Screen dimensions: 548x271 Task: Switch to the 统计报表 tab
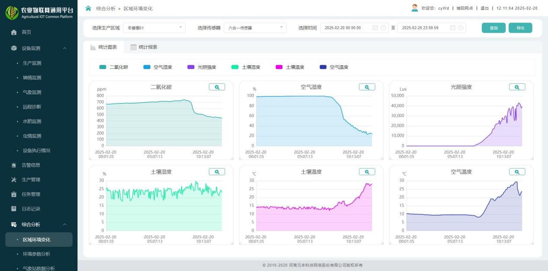pyautogui.click(x=144, y=47)
